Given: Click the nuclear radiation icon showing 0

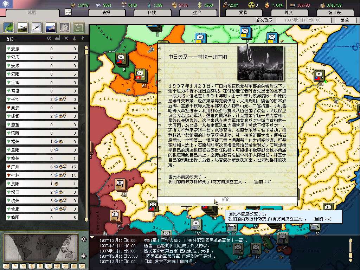Looking at the screenshot, I should coord(251,5).
